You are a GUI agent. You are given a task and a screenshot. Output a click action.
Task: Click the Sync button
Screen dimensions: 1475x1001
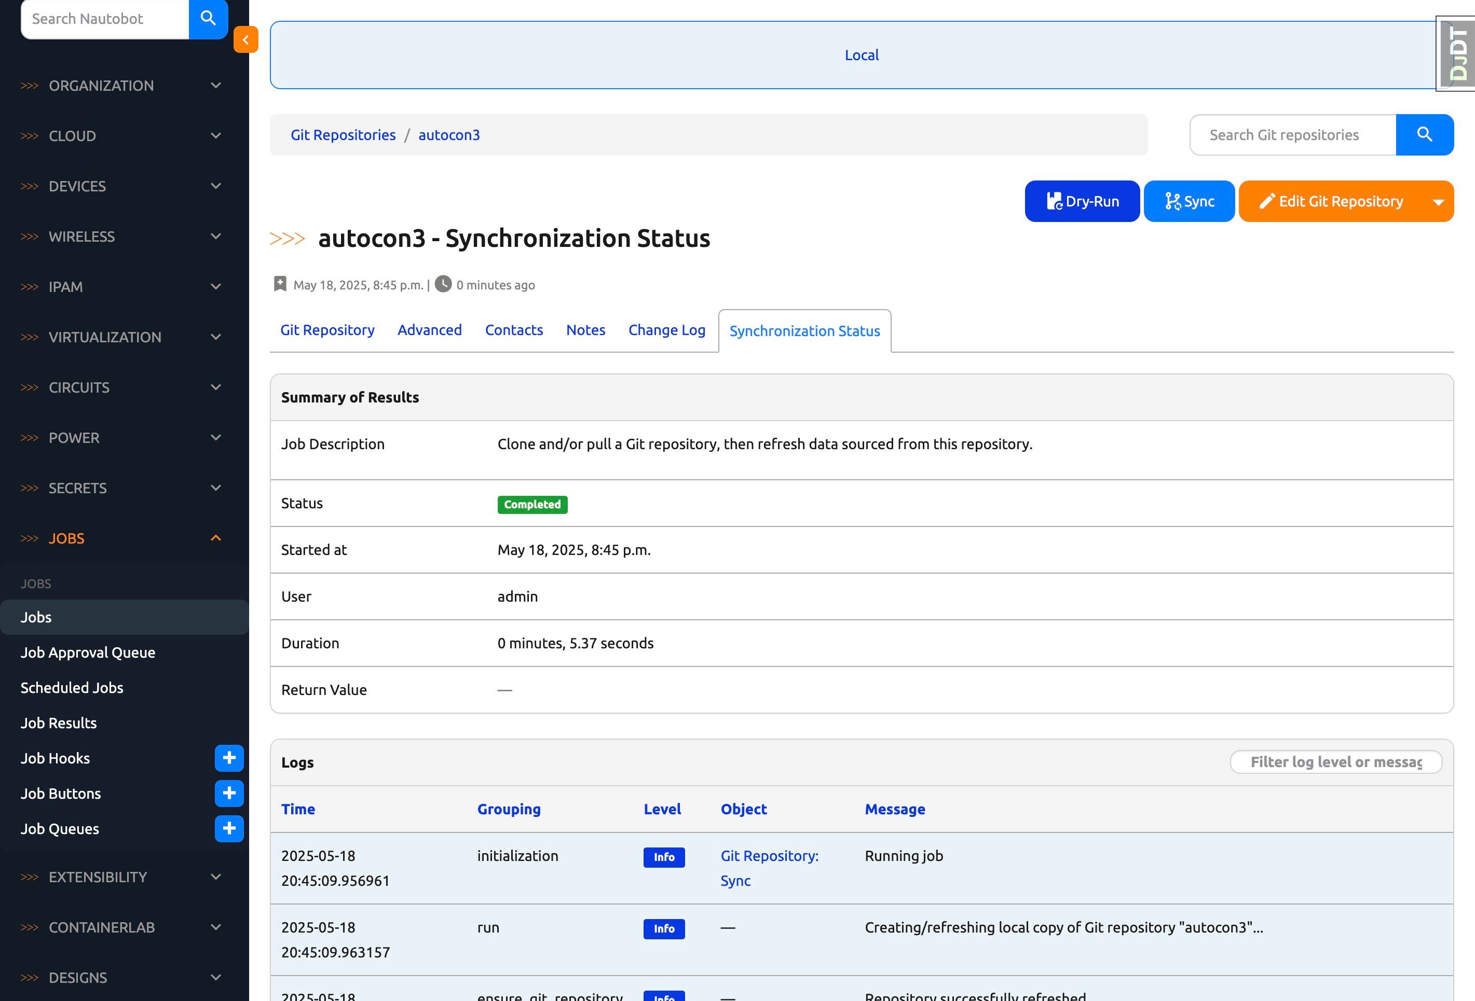pos(1189,201)
